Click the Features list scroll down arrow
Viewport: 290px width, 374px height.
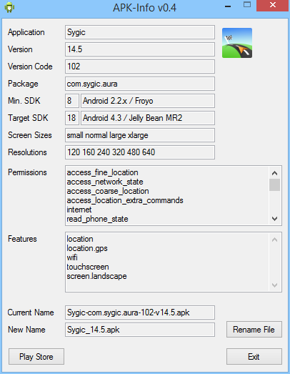pos(274,285)
